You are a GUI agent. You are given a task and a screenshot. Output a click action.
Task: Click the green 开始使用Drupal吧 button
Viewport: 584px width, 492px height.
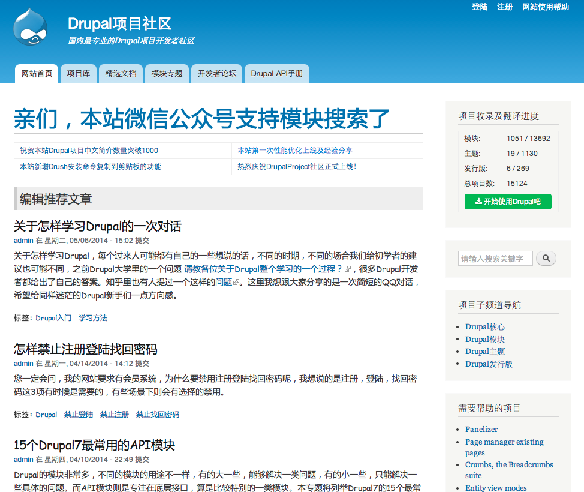click(x=508, y=202)
